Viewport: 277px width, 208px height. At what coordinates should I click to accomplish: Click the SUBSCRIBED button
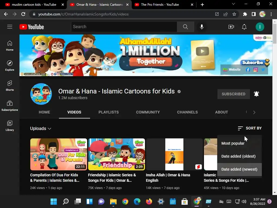tap(233, 94)
